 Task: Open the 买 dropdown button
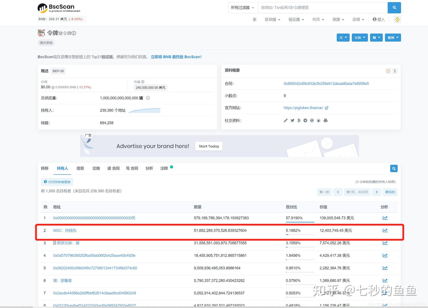[x=343, y=37]
